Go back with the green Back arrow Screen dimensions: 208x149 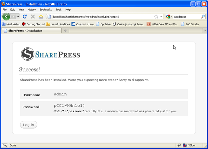(x=6, y=17)
